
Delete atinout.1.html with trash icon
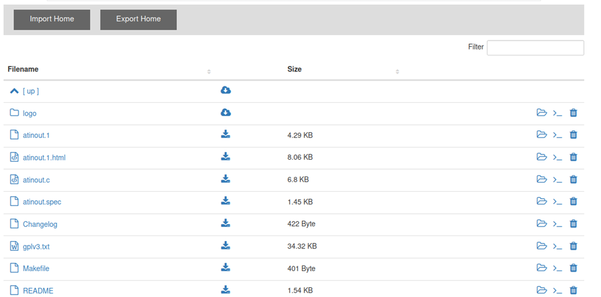[573, 156]
